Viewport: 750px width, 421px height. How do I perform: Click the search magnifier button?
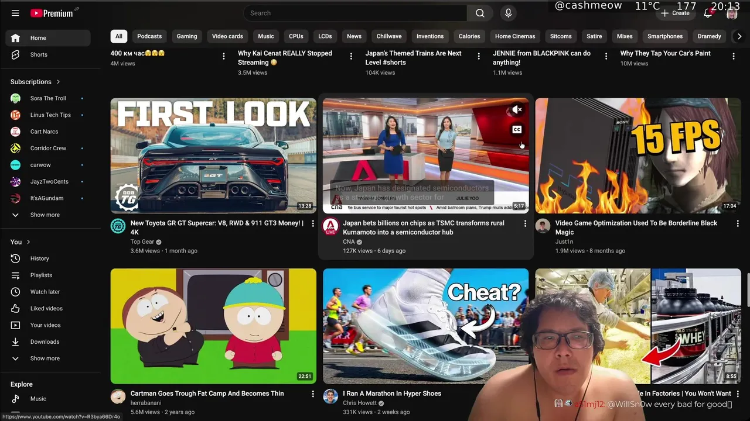tap(480, 13)
